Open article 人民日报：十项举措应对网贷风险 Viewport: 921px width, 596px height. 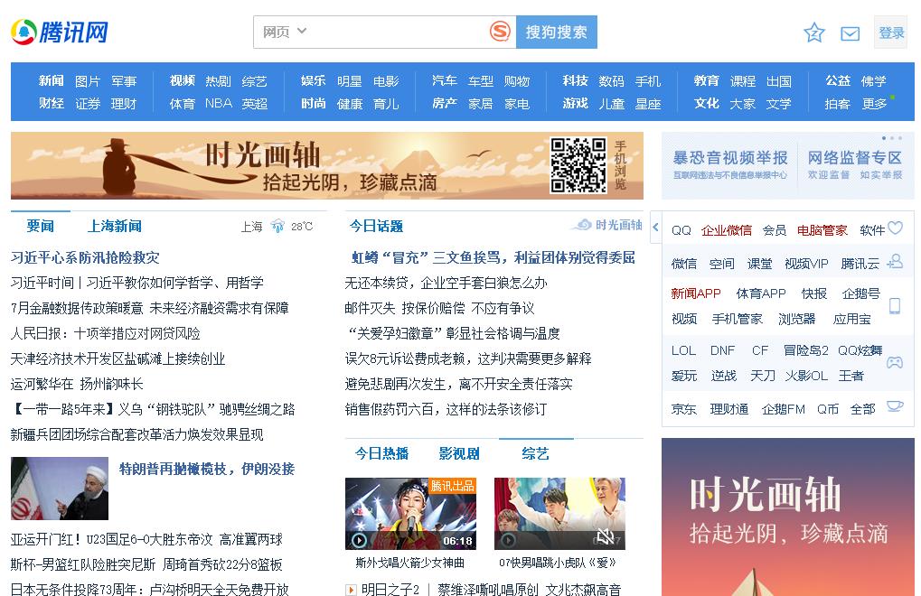tap(106, 333)
